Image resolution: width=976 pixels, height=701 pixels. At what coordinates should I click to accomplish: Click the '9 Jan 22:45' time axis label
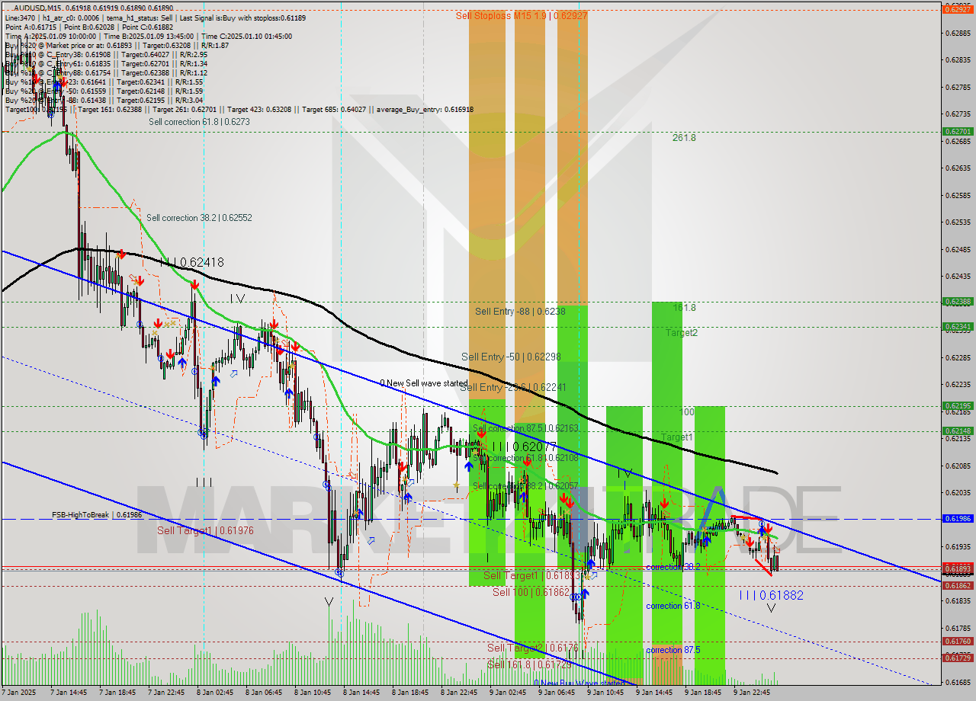point(753,693)
